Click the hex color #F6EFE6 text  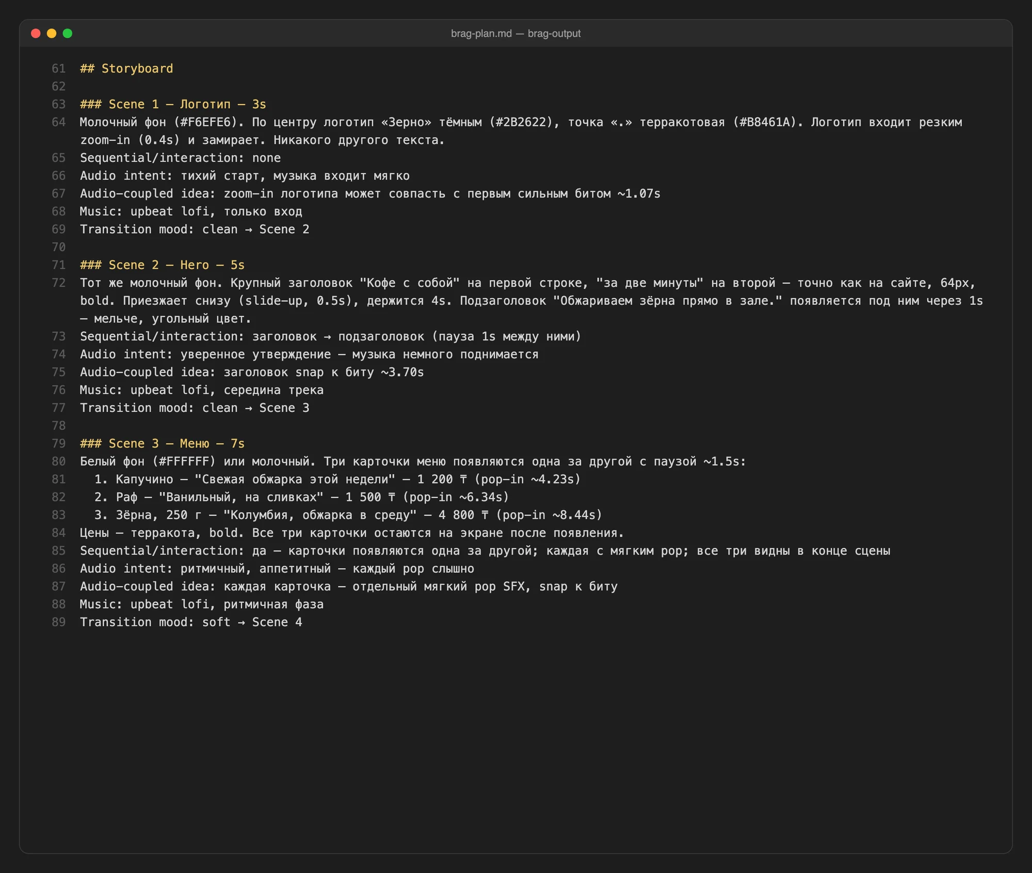coord(208,122)
